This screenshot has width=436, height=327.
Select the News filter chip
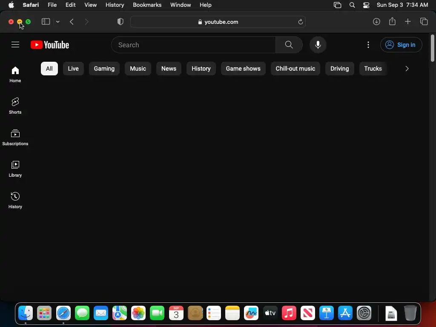tap(169, 69)
